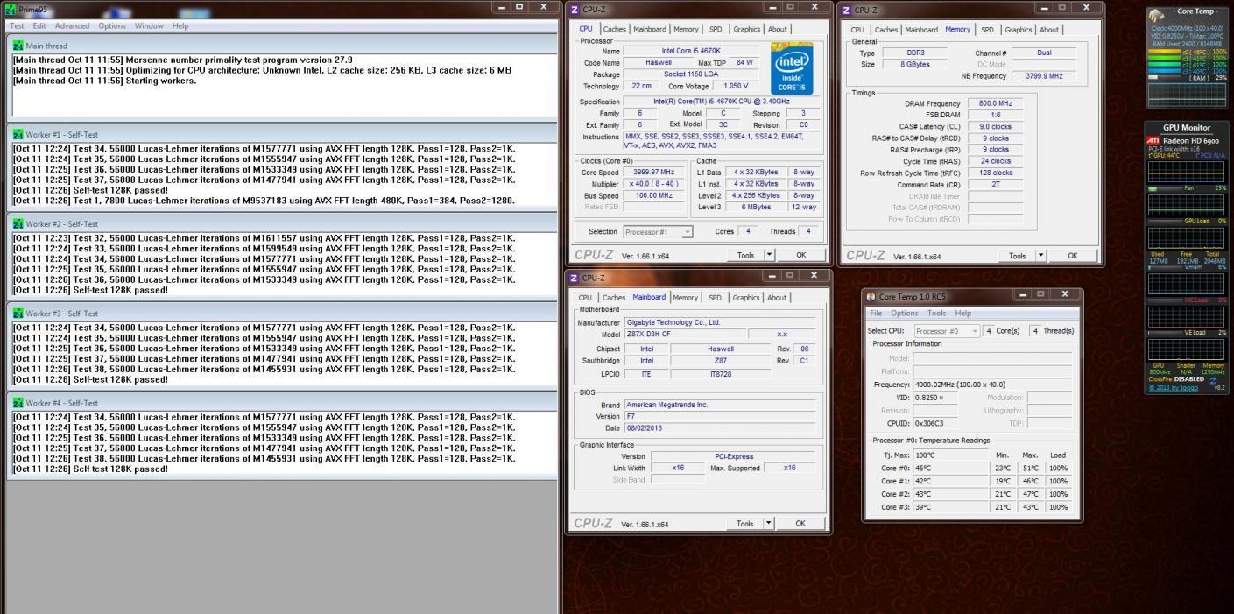Click the RAM usage bar in Core Temp gadget
1234x614 pixels.
tap(1166, 76)
